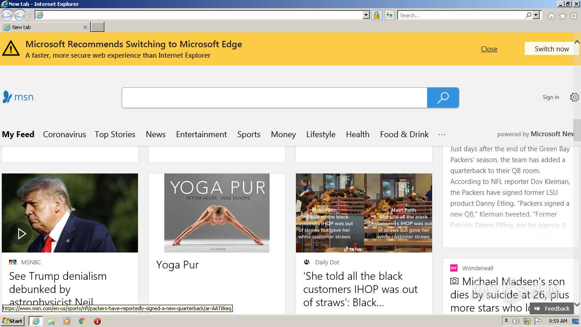Click the page scroll-down arrow
Viewport: 581px width, 327px height.
577,304
